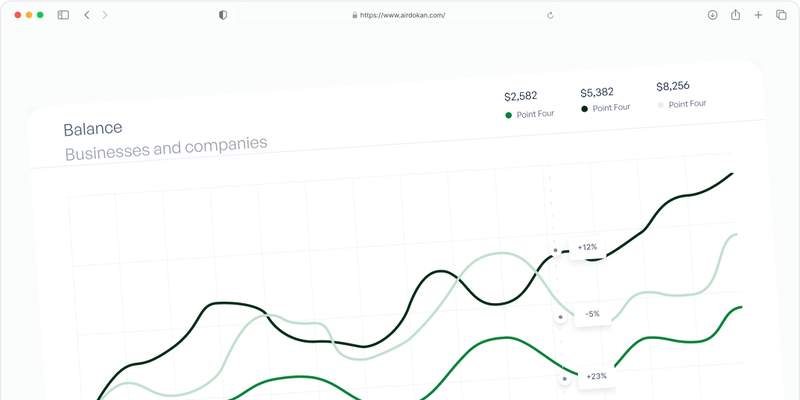Open the privacy shield report icon

[x=223, y=15]
